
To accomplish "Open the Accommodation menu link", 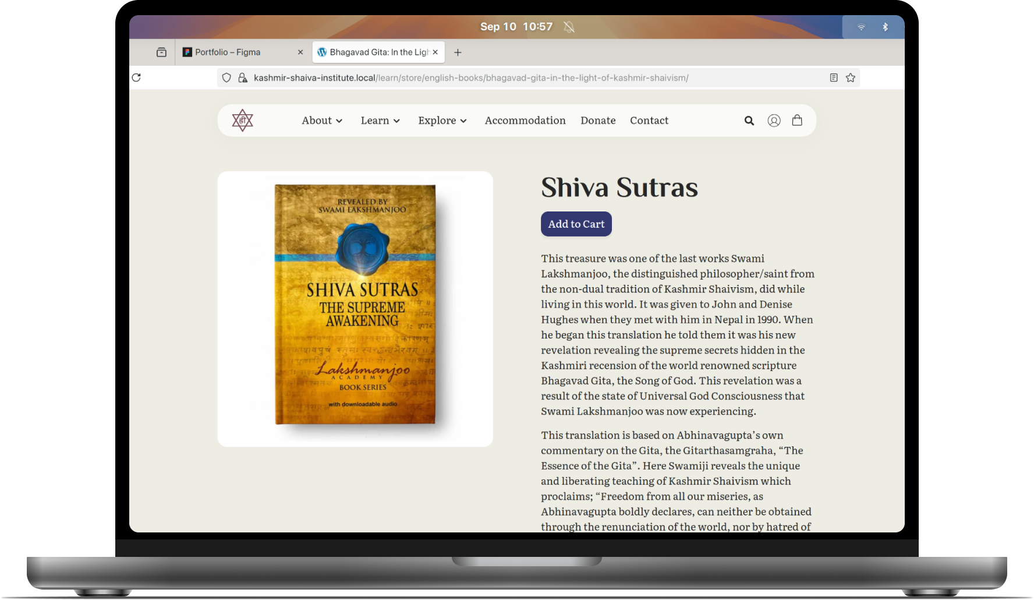I will point(525,121).
